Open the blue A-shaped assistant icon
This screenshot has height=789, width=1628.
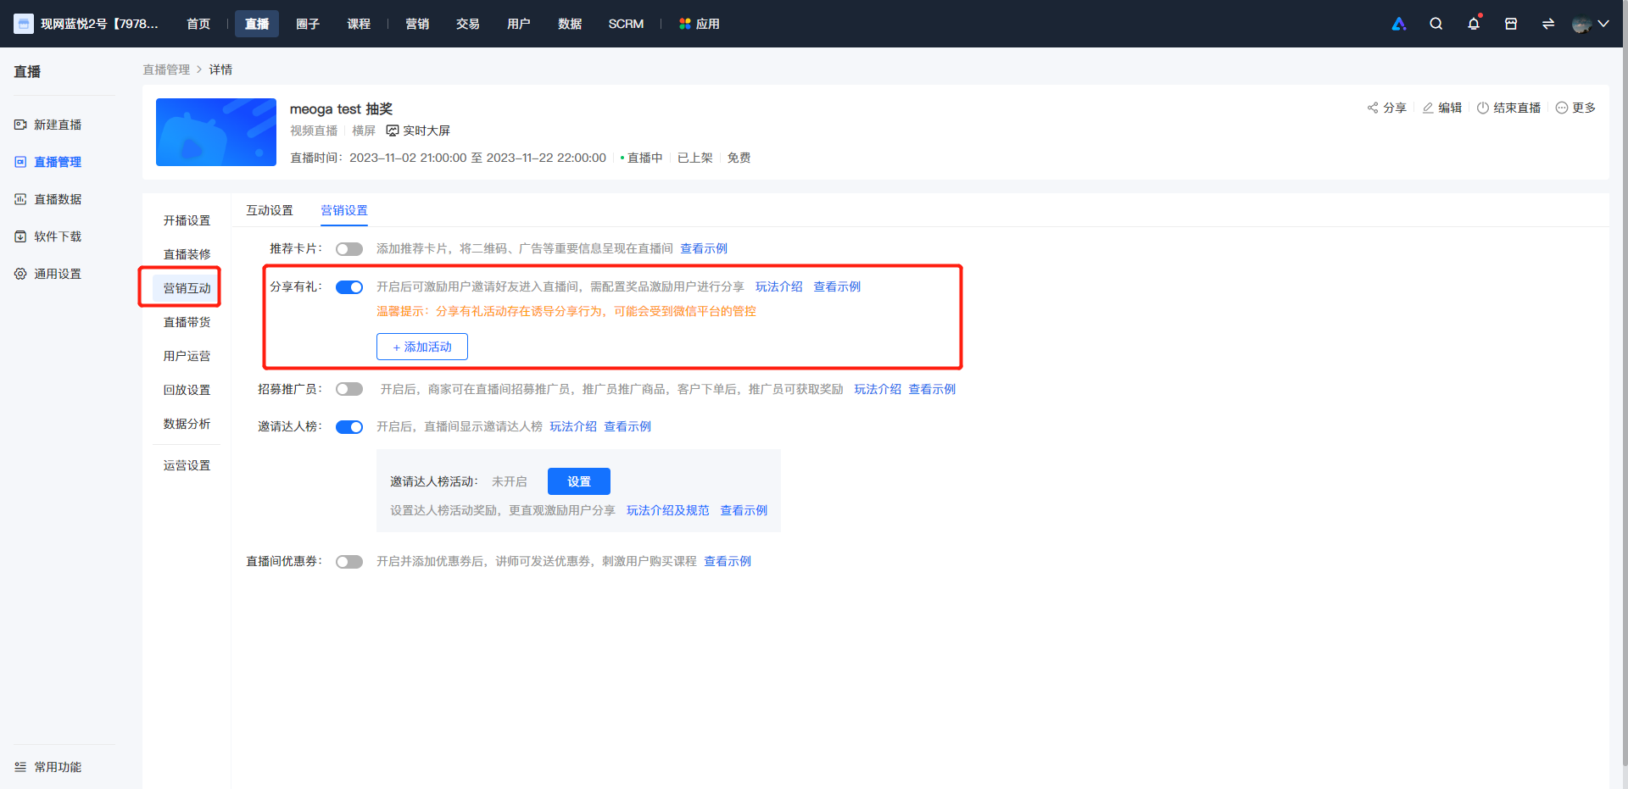[1399, 24]
